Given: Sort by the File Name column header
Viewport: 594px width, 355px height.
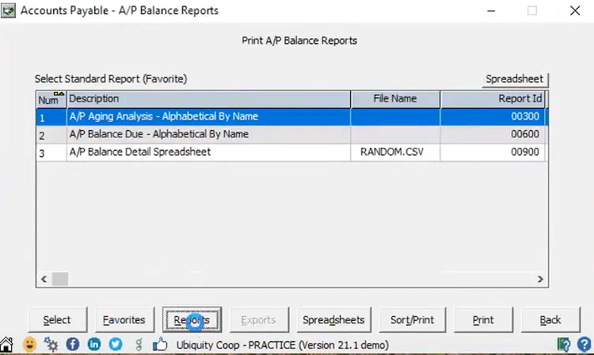Looking at the screenshot, I should pyautogui.click(x=395, y=99).
